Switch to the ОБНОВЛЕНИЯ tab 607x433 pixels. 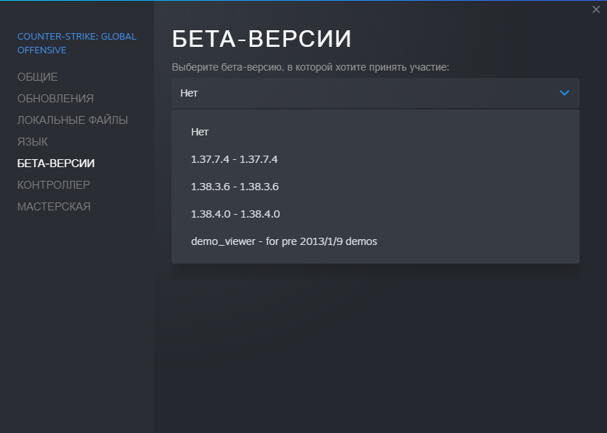(x=56, y=99)
